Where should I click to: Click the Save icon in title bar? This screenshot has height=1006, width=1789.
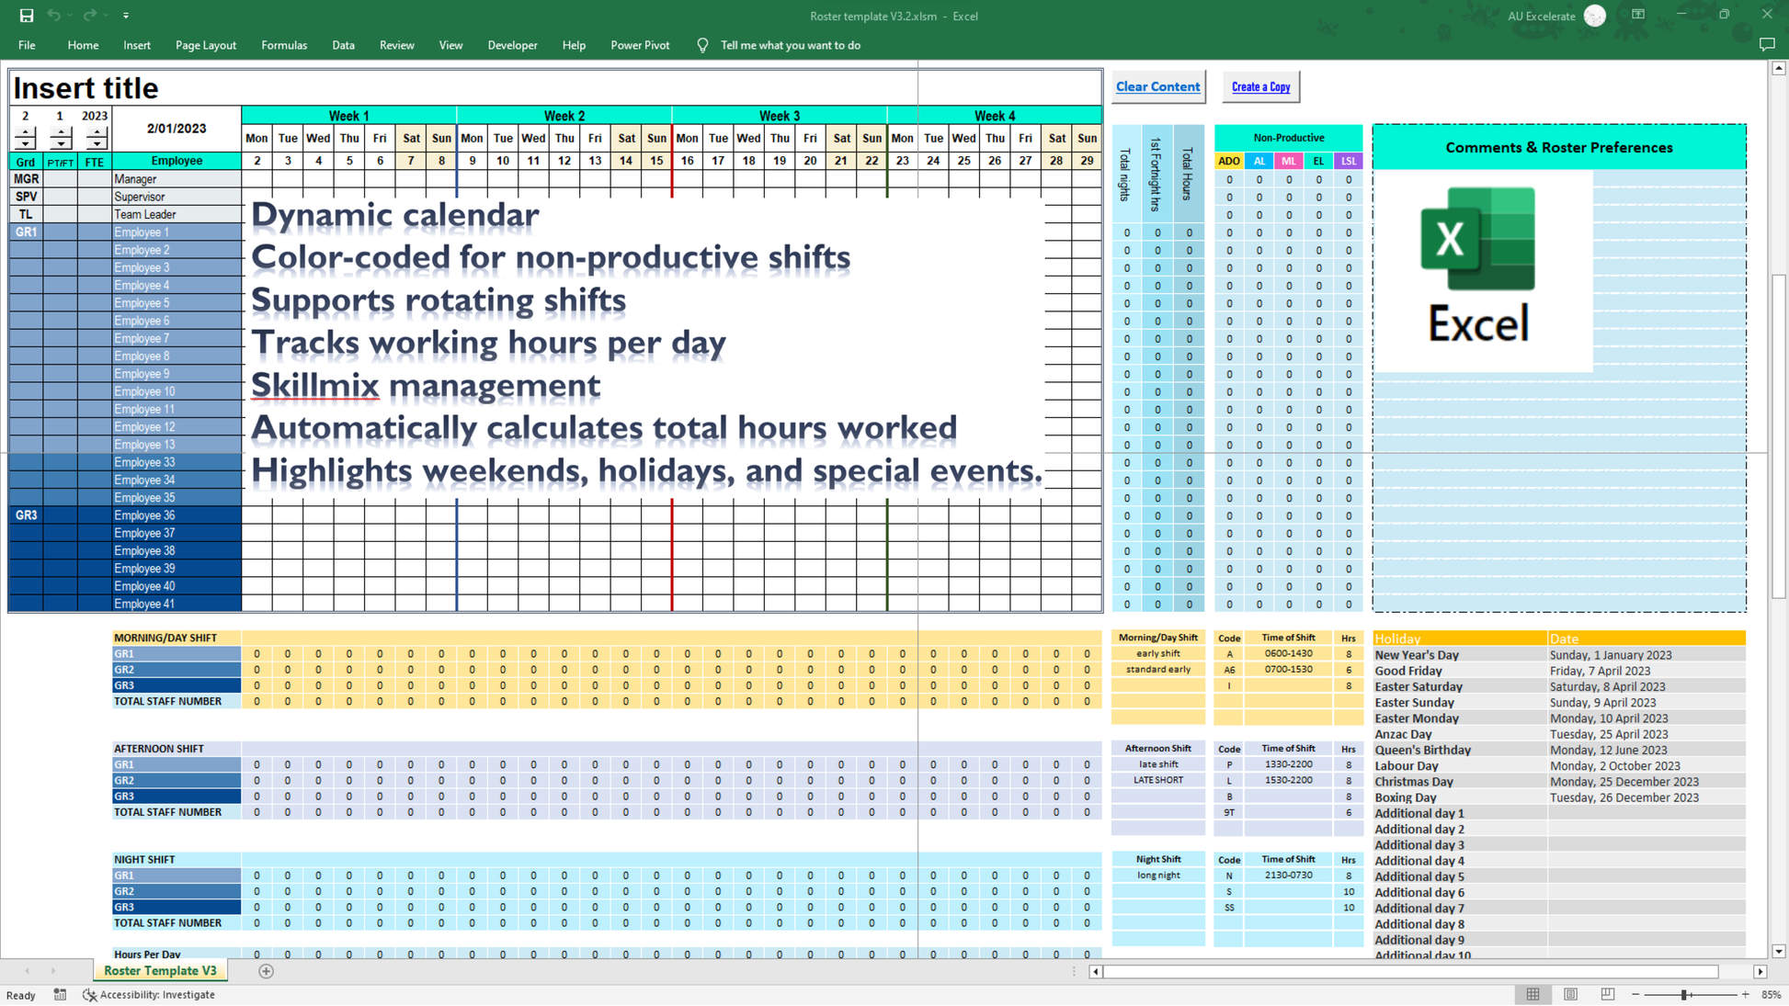27,16
